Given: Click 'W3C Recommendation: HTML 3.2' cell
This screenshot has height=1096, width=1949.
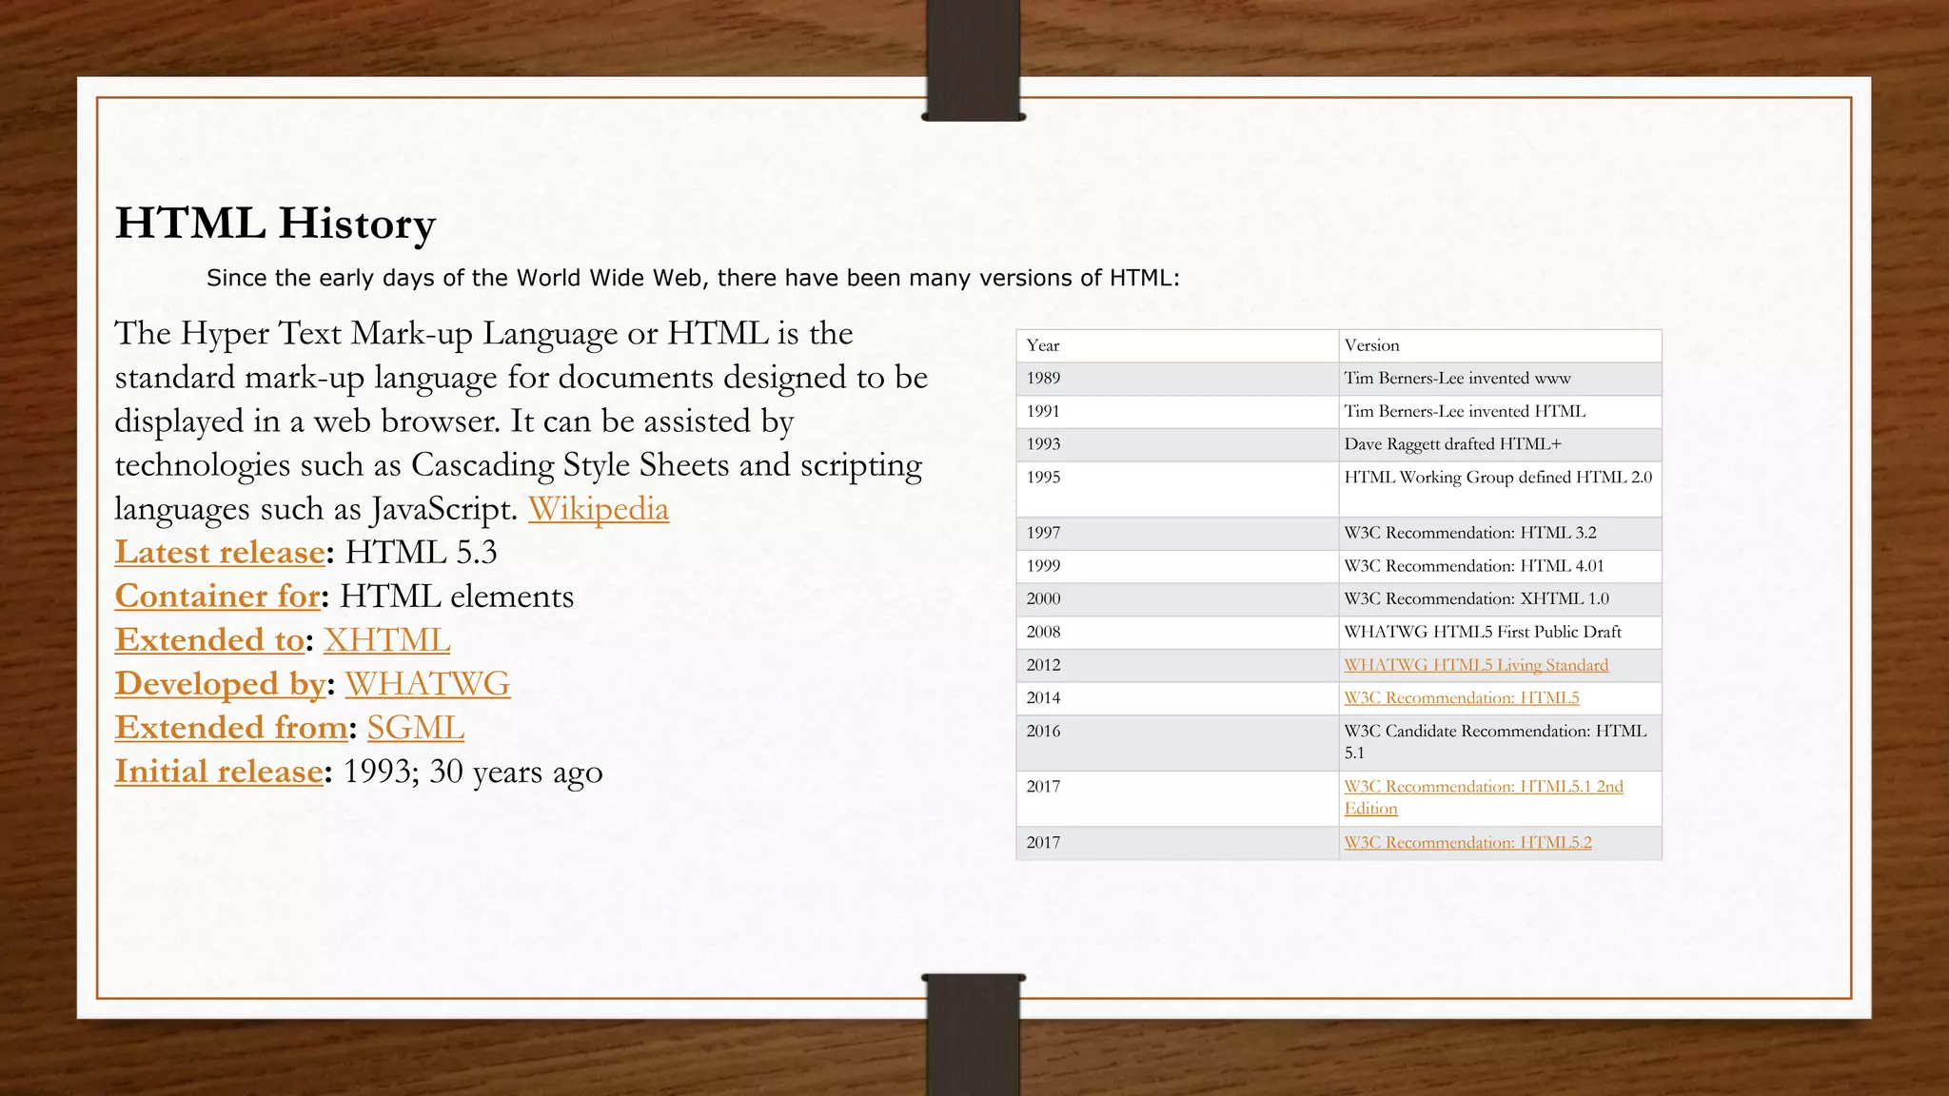Looking at the screenshot, I should 1500,534.
